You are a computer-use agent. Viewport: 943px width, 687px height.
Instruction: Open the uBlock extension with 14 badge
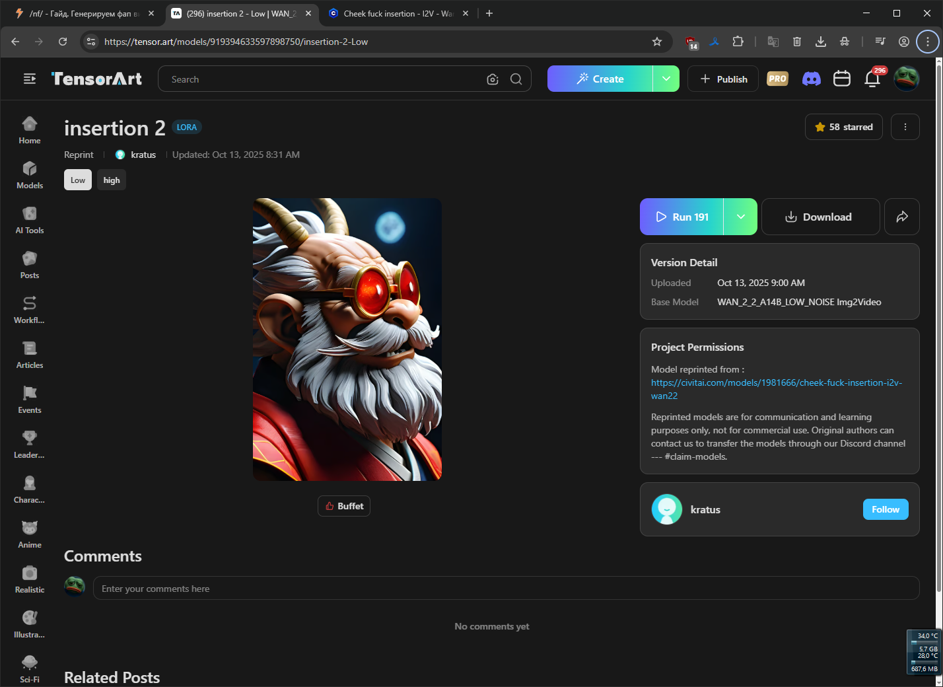(691, 42)
